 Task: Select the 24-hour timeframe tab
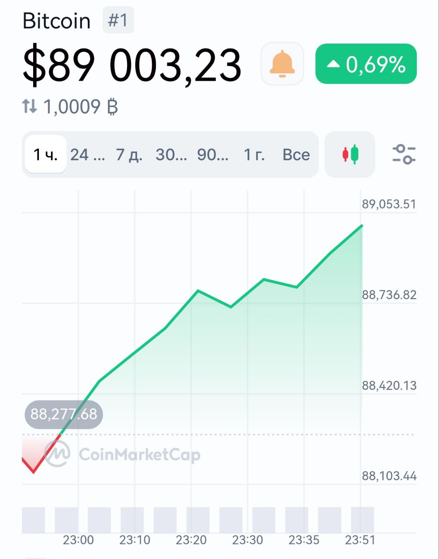[88, 155]
